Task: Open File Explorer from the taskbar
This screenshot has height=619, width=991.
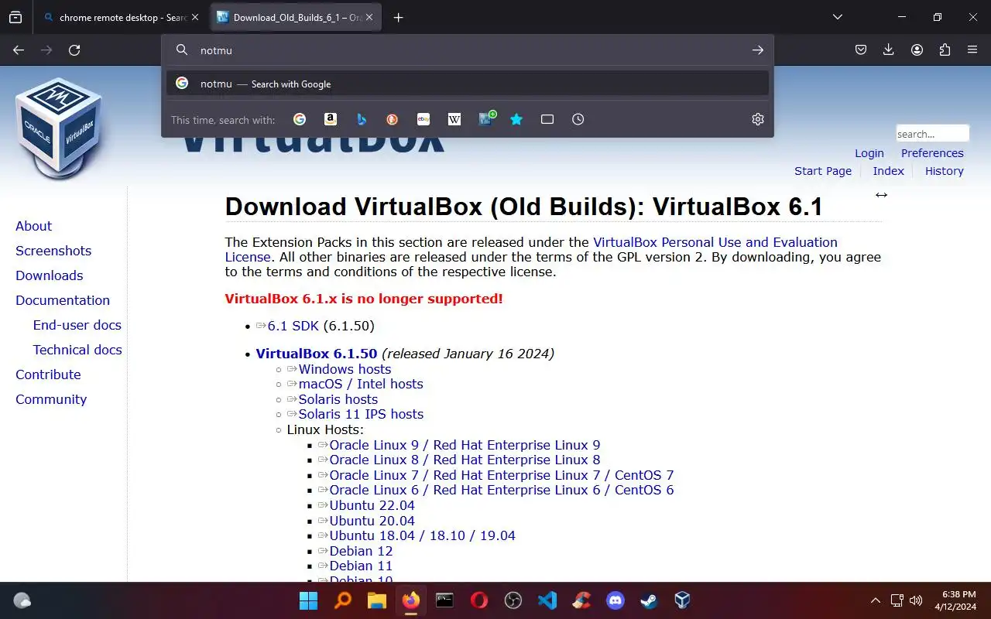Action: pos(376,600)
